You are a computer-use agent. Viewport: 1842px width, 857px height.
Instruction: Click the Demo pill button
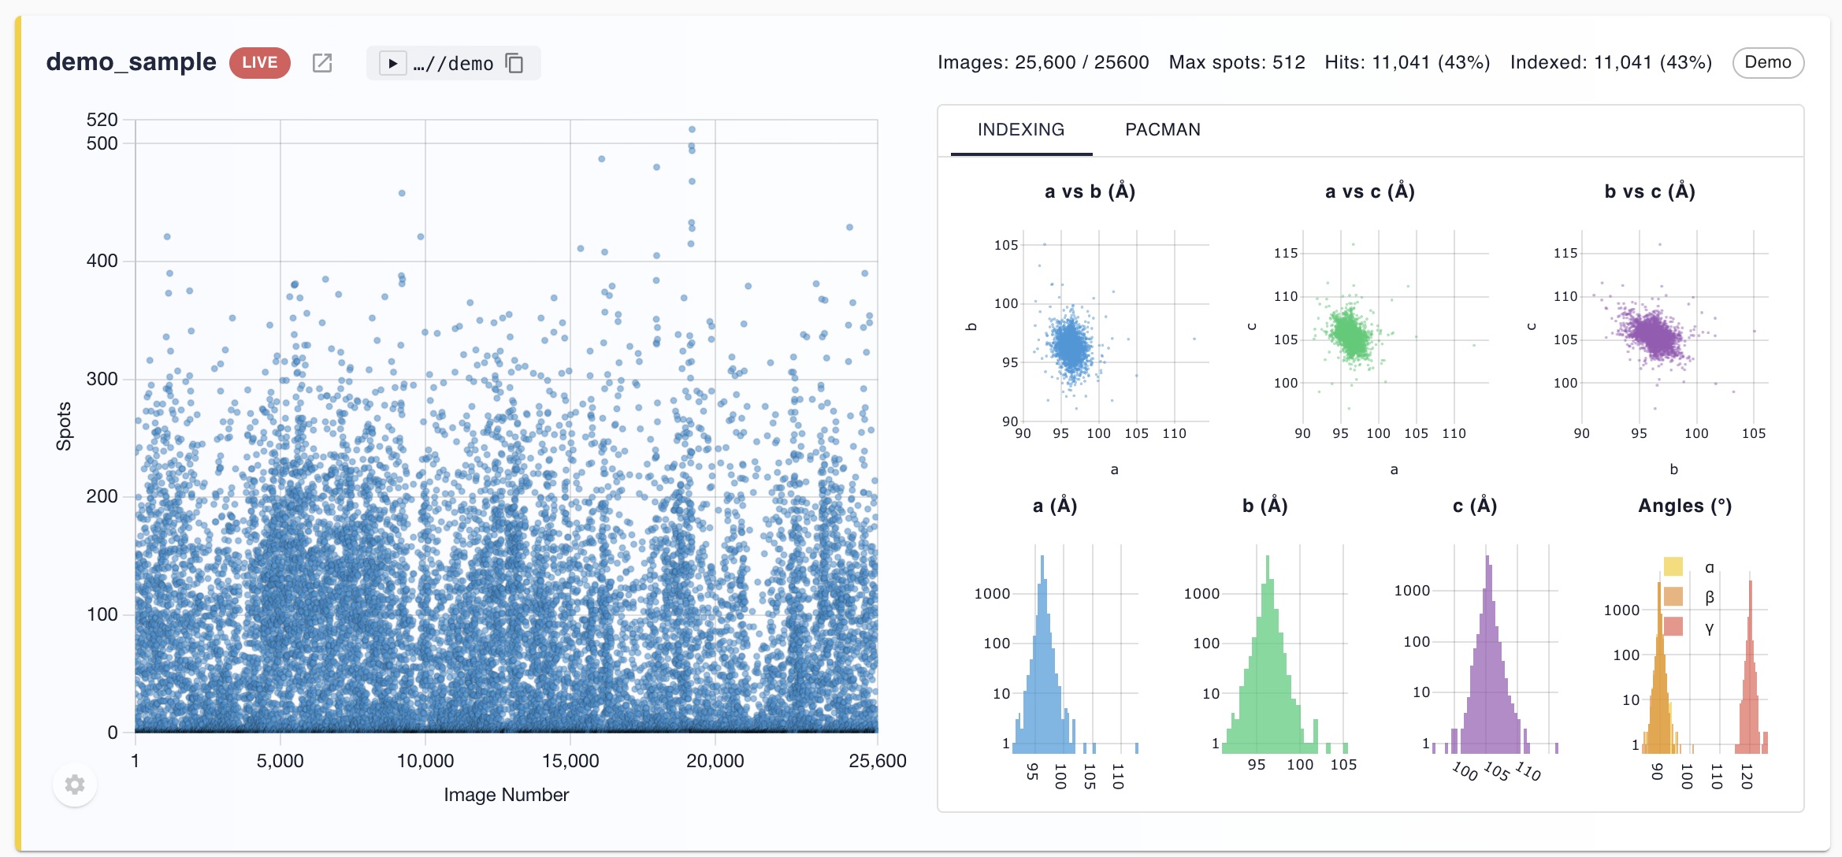[x=1768, y=62]
